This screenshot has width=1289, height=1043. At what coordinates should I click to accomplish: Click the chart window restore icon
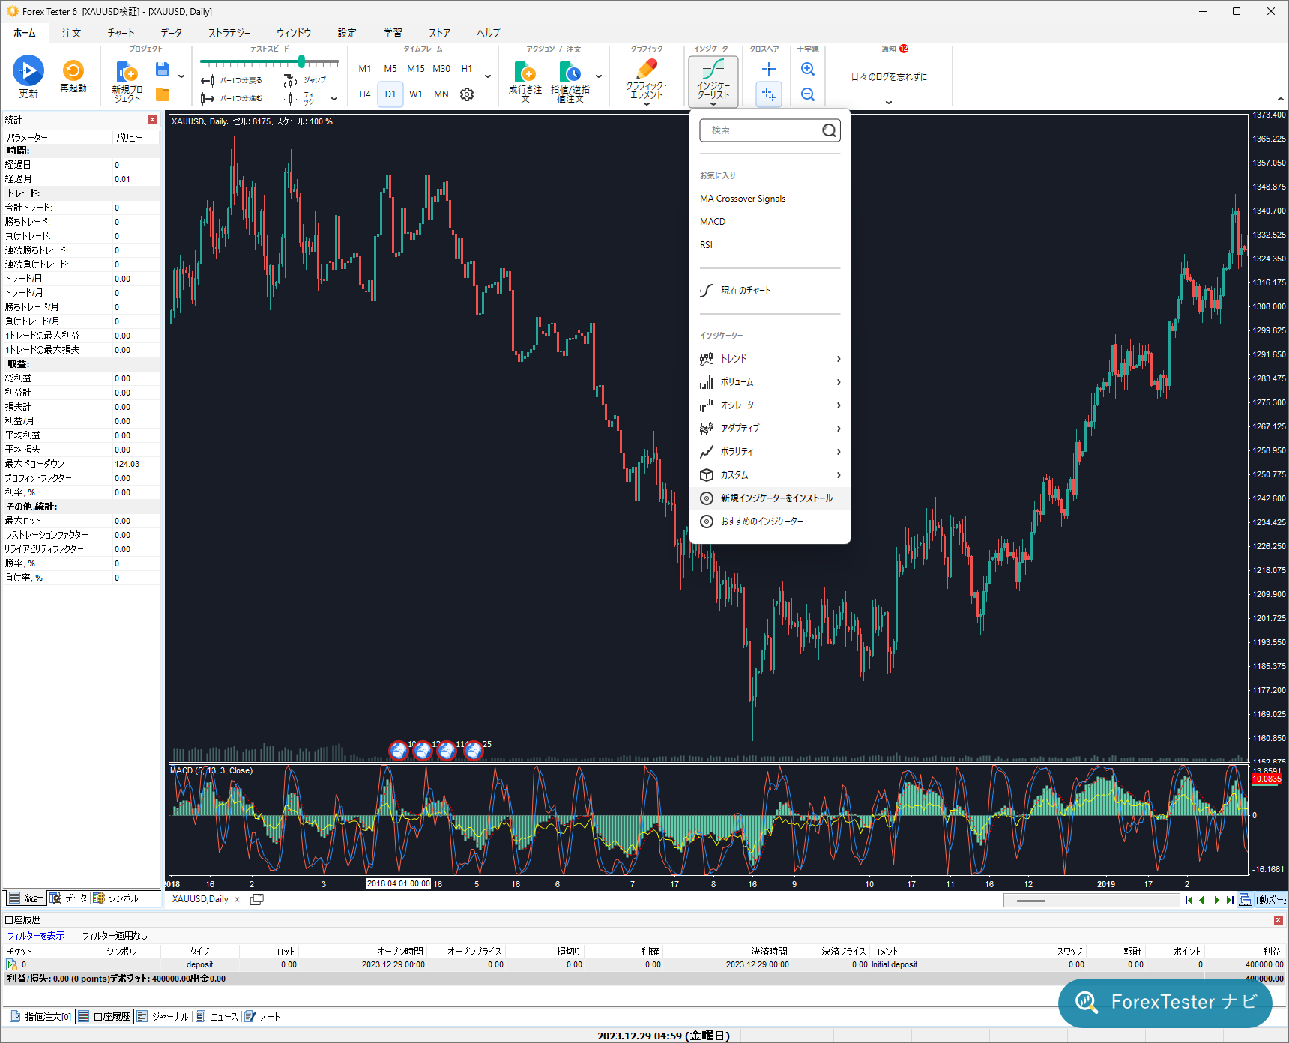pos(256,899)
